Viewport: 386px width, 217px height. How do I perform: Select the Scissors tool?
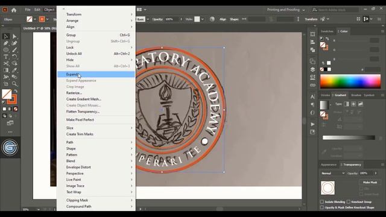point(6,63)
